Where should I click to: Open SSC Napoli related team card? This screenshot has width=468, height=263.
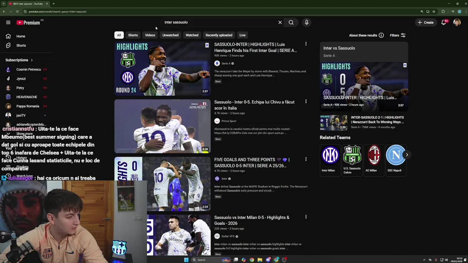pos(395,160)
